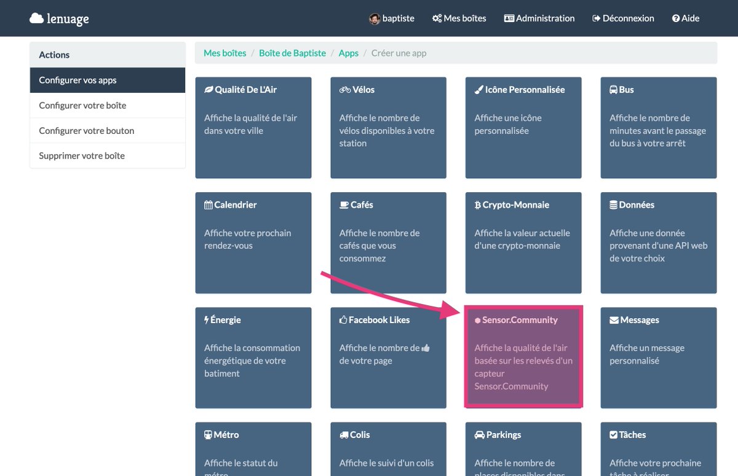Select the Métro app title

click(x=226, y=434)
